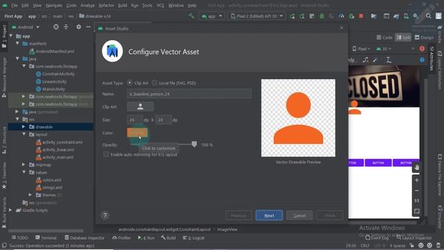Click the Next button in Asset Studio
Viewport: 444px width, 250px height.
(x=269, y=215)
